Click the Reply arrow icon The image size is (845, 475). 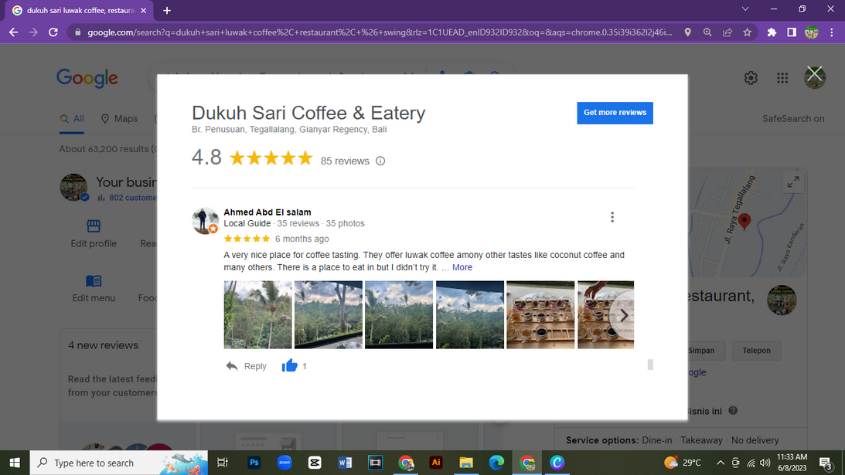[x=232, y=366]
